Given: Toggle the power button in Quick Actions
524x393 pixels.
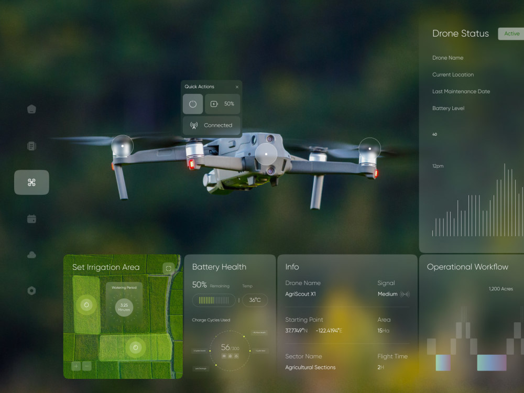Looking at the screenshot, I should tap(193, 104).
